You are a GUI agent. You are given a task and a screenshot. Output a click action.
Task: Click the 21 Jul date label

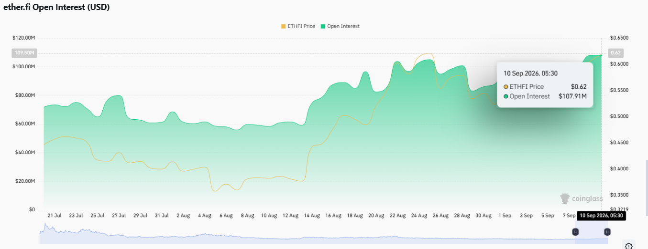point(55,216)
